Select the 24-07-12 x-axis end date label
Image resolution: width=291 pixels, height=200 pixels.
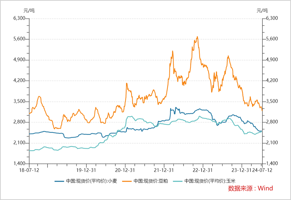click(x=262, y=170)
